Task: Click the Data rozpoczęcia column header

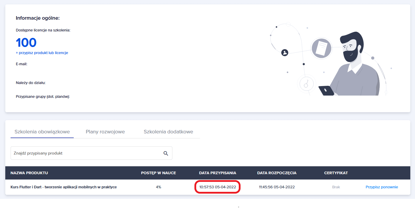Action: click(277, 173)
